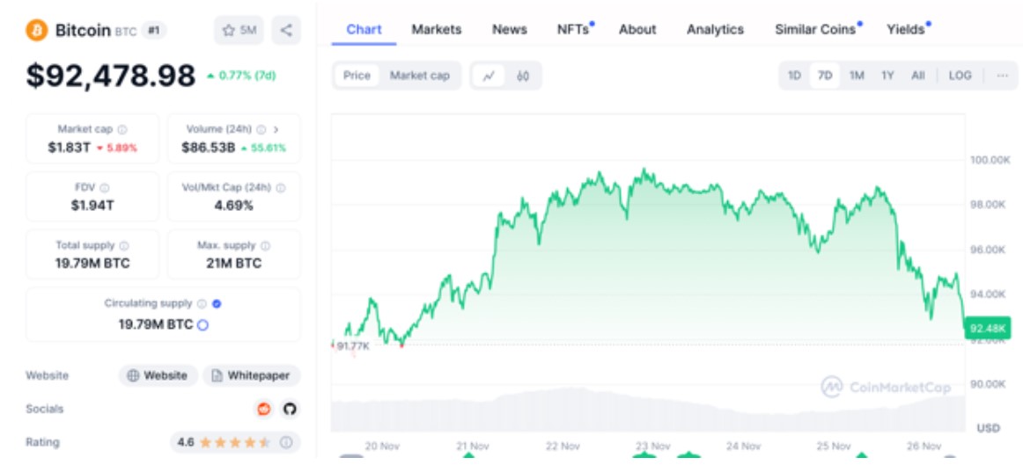Toggle chart to Price view
The width and height of the screenshot is (1023, 465).
[x=357, y=76]
